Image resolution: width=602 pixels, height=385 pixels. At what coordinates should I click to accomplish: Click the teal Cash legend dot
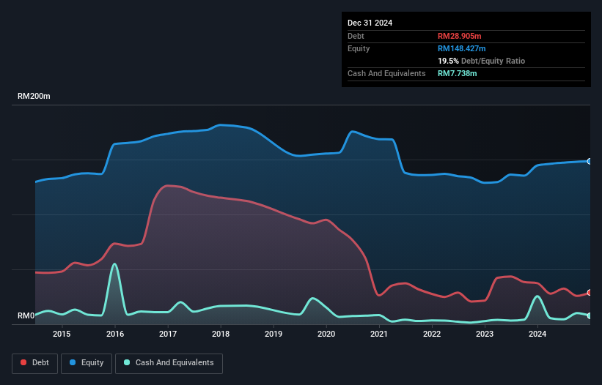(x=127, y=362)
